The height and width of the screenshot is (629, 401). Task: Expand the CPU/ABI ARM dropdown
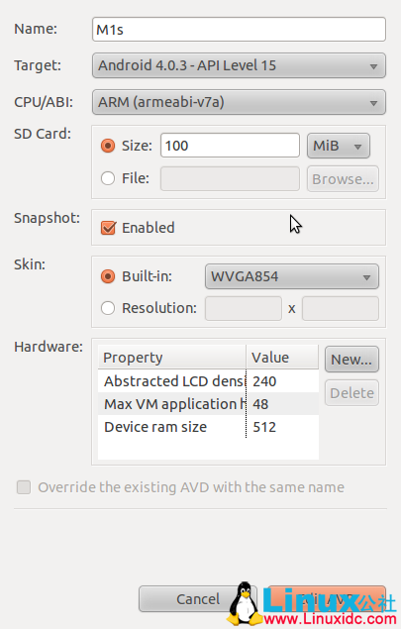point(239,102)
